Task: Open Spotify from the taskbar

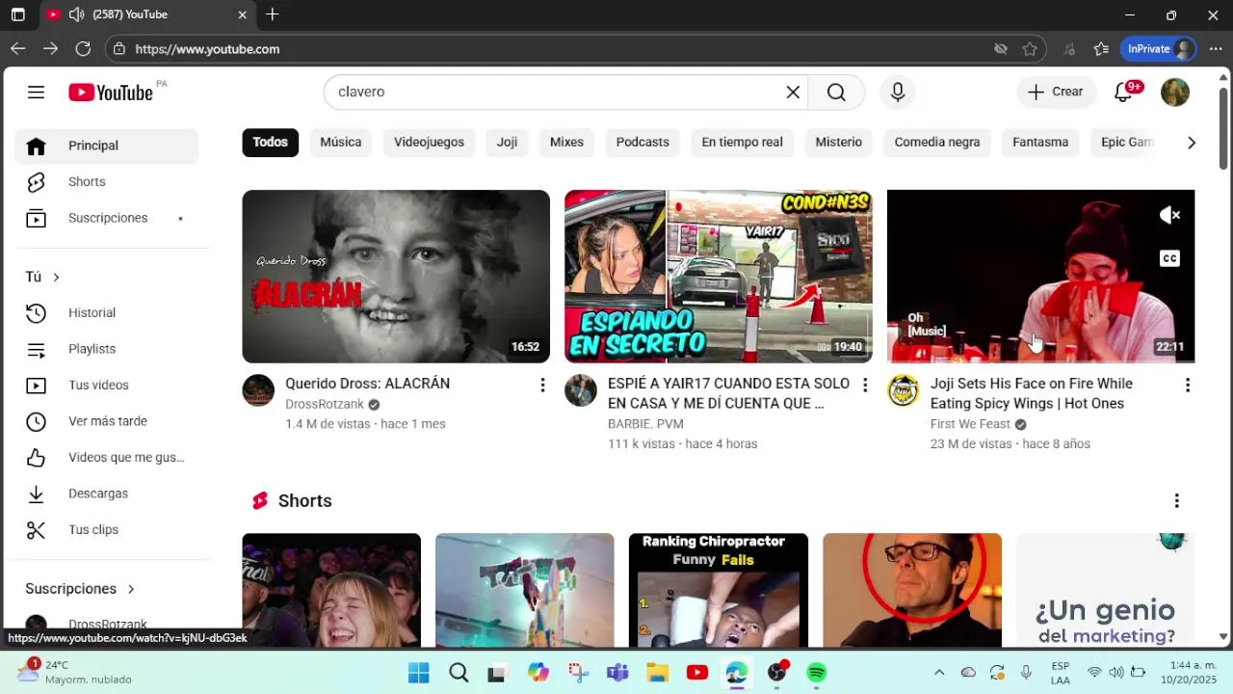Action: (817, 673)
